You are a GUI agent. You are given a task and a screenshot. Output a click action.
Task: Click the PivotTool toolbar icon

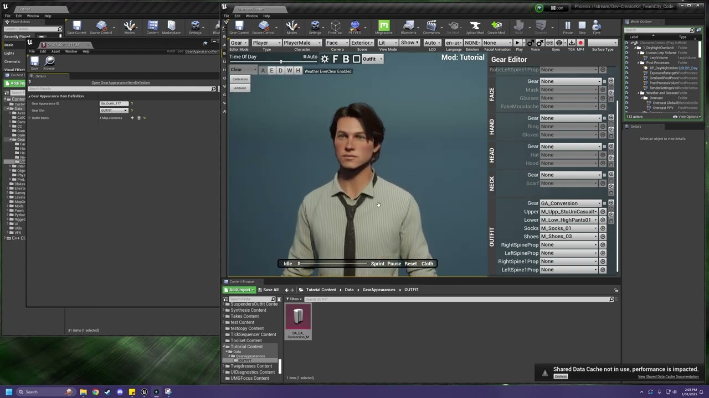pyautogui.click(x=335, y=27)
